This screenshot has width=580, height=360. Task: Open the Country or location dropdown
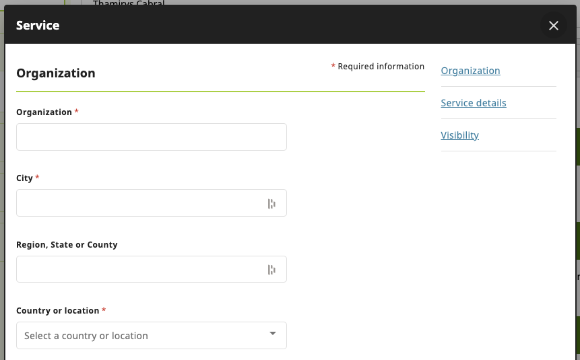152,335
